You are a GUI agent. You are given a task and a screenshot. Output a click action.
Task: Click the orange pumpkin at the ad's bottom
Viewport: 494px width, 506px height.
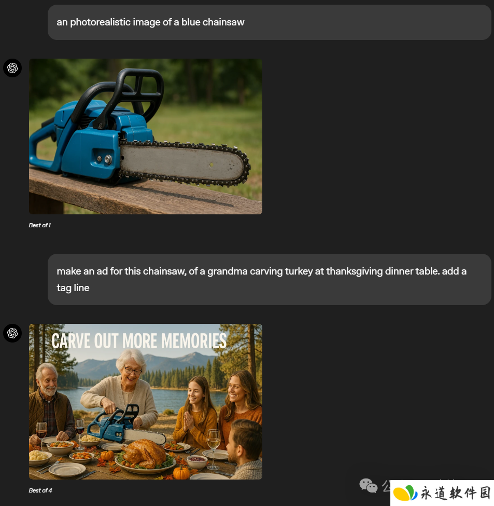click(x=181, y=473)
